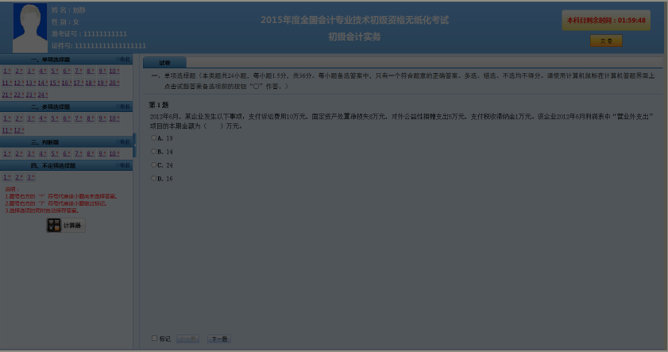Open the 计算器 calculator tool
The height and width of the screenshot is (352, 668).
(x=66, y=226)
